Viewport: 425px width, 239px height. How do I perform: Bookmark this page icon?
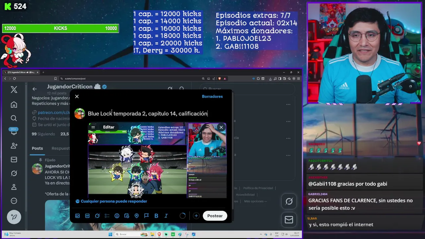(55, 79)
